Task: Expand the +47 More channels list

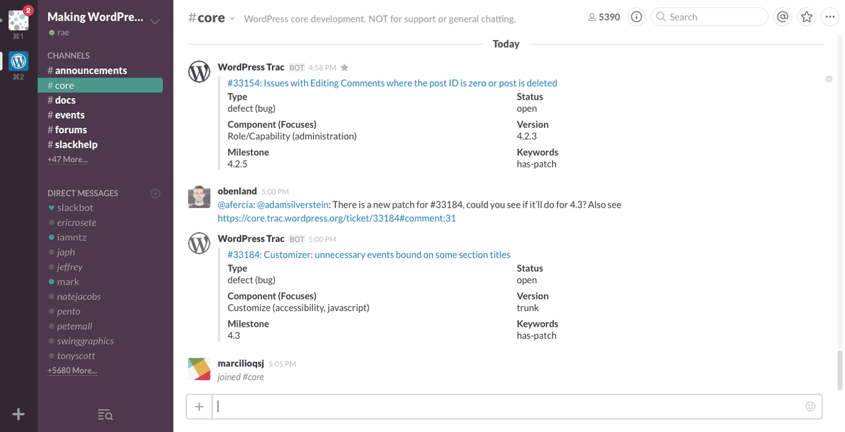Action: pyautogui.click(x=68, y=159)
